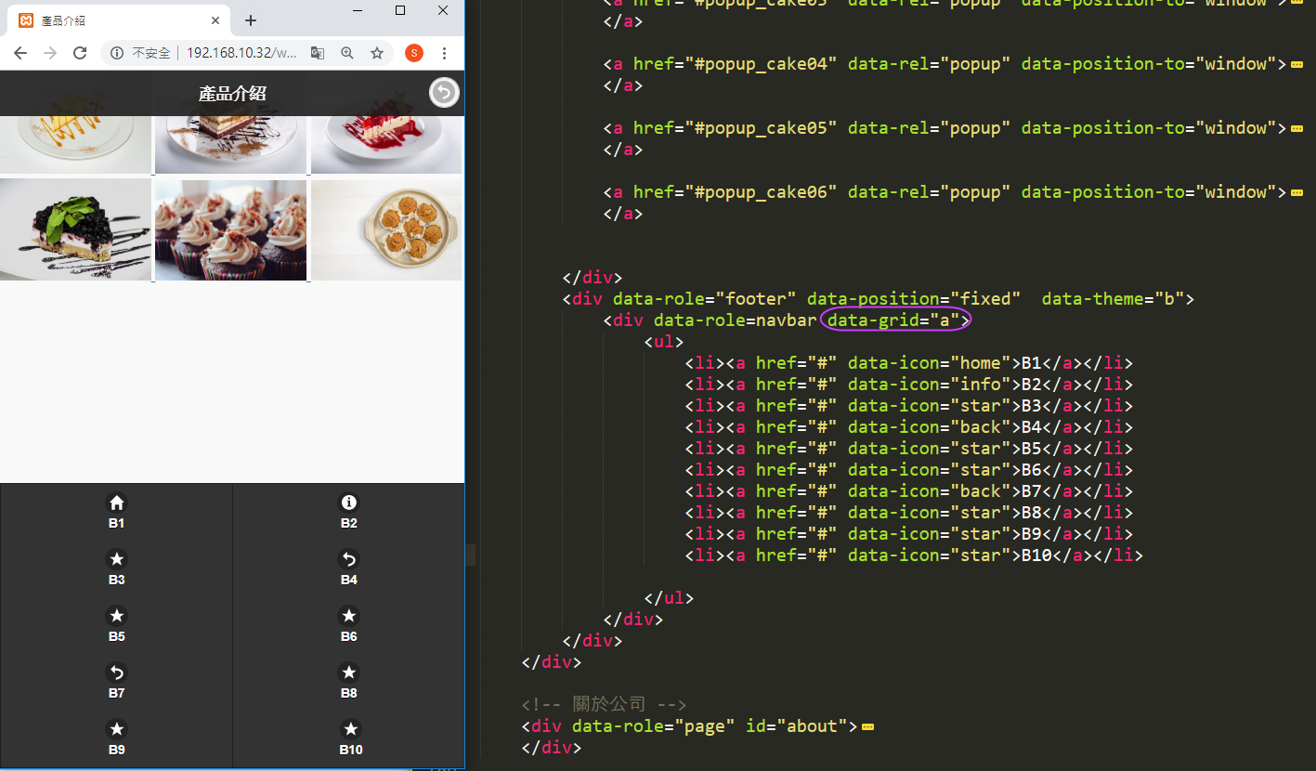This screenshot has height=771, width=1316.
Task: Bookmark this page with the star icon
Action: tap(377, 53)
